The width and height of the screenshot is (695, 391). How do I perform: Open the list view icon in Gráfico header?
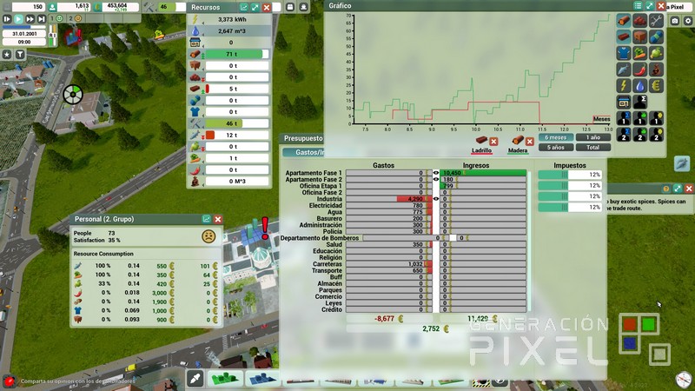point(638,6)
